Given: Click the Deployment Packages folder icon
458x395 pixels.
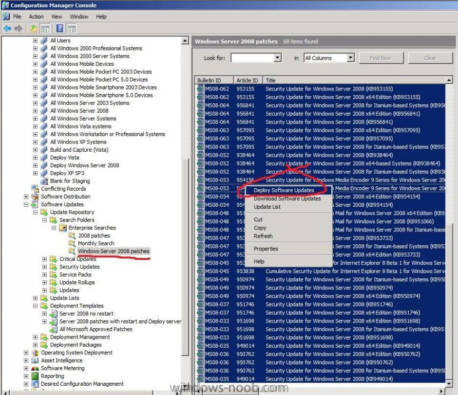Looking at the screenshot, I should tap(44, 345).
